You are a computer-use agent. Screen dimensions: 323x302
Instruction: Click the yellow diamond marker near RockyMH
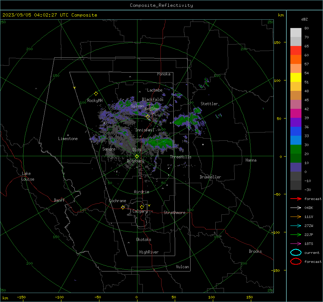[96, 94]
